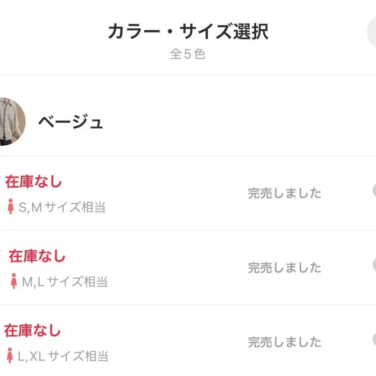Image resolution: width=376 pixels, height=376 pixels.
Task: Tap the beige shirt color thumbnail
Action: tap(10, 121)
